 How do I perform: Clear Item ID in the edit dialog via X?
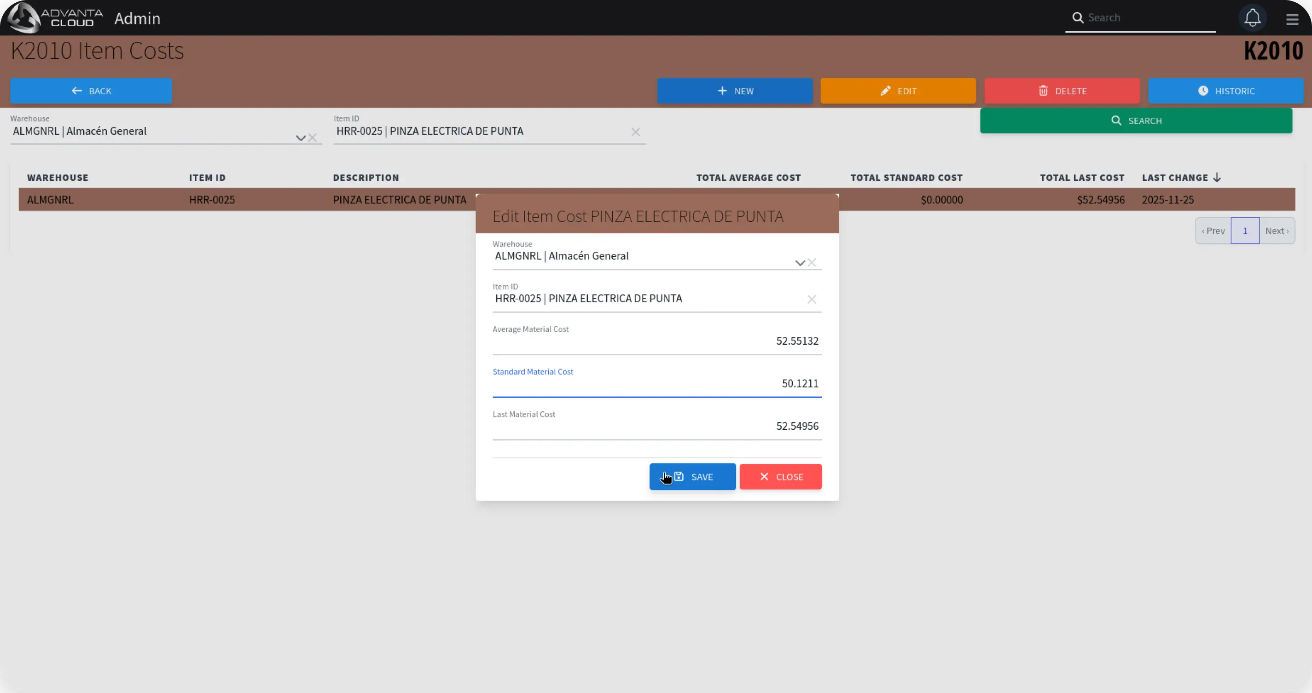click(811, 300)
